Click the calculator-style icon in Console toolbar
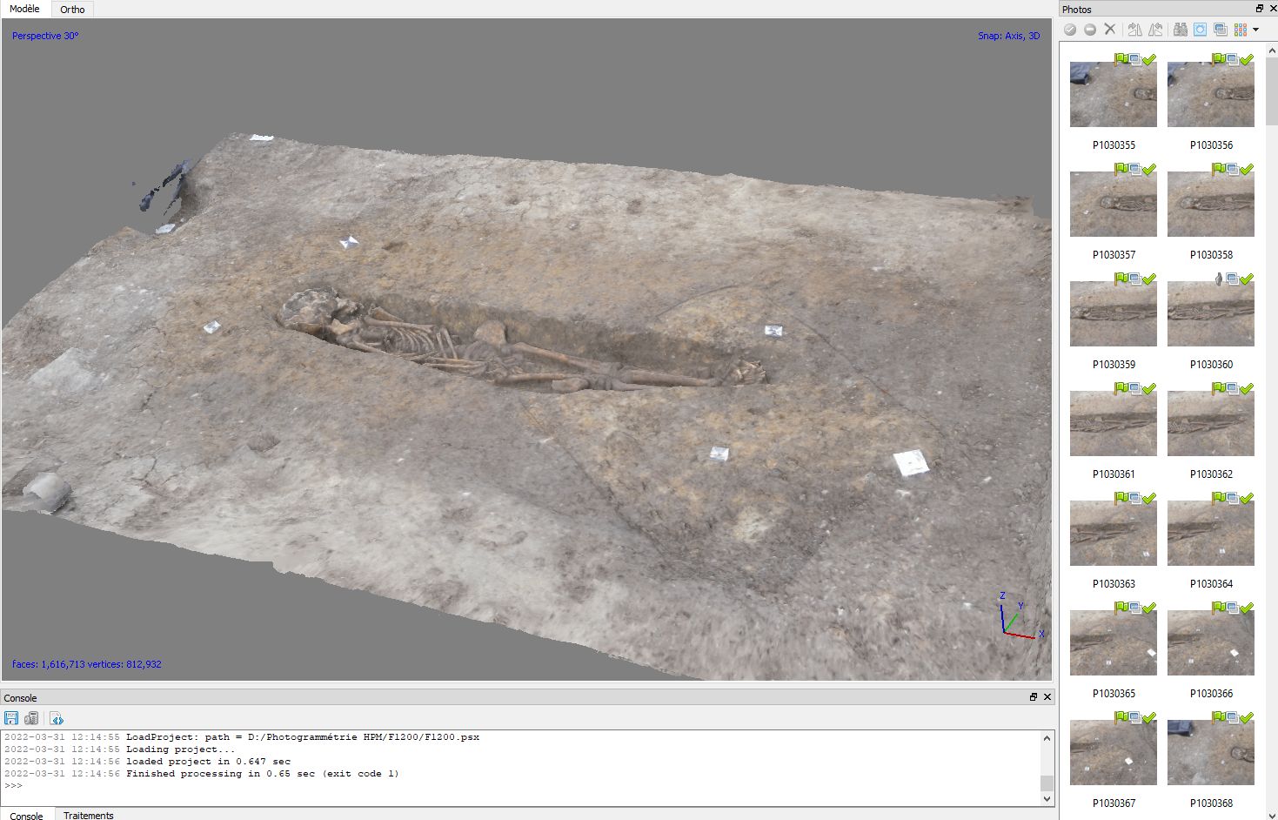 coord(32,718)
